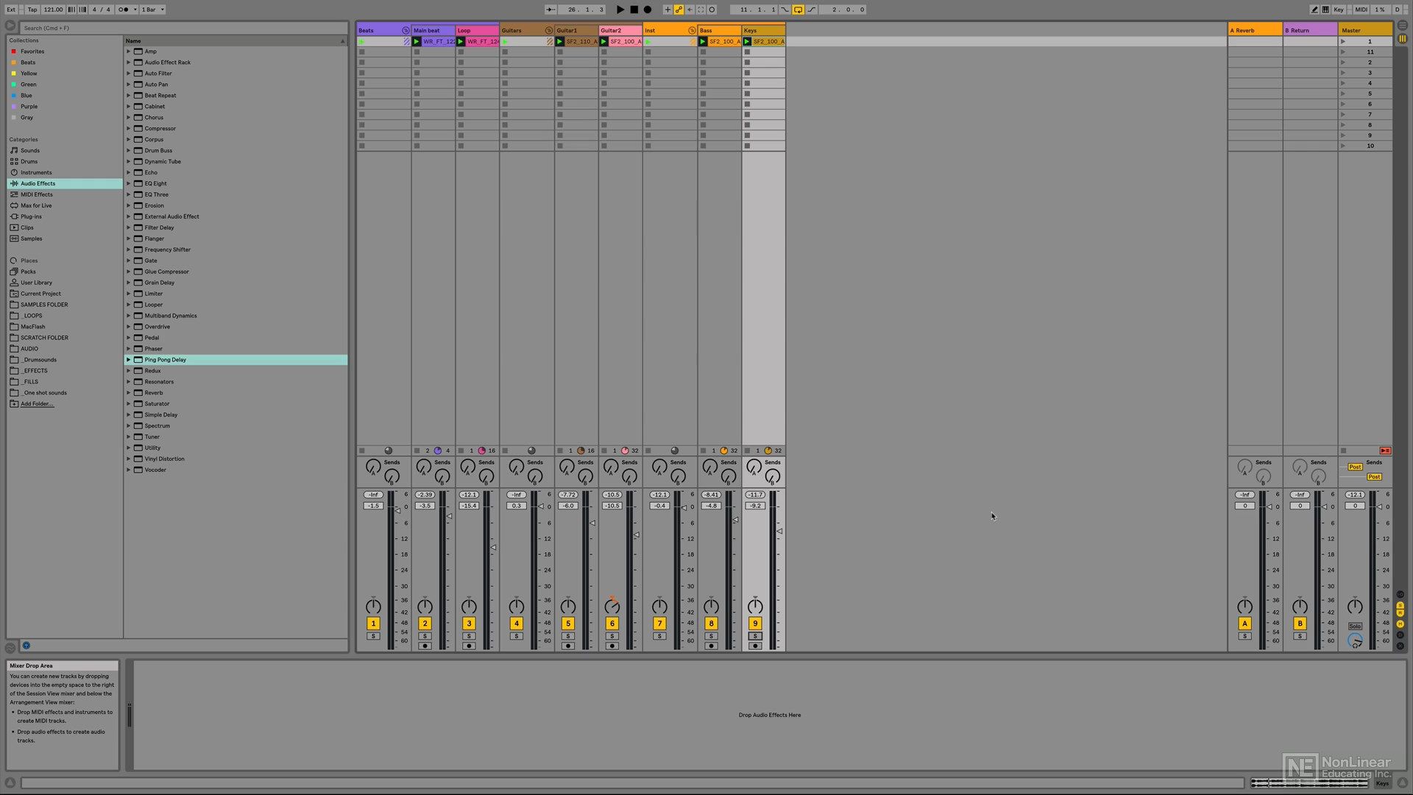Click the Stop transport button
Viewport: 1413px width, 795px height.
(x=634, y=10)
